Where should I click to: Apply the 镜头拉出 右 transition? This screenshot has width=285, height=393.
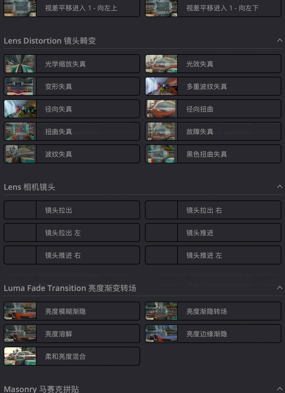tap(213, 210)
